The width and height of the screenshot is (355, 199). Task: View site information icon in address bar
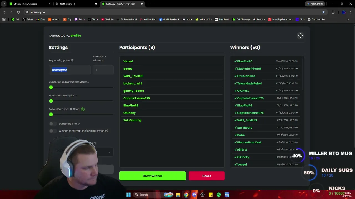[27, 12]
